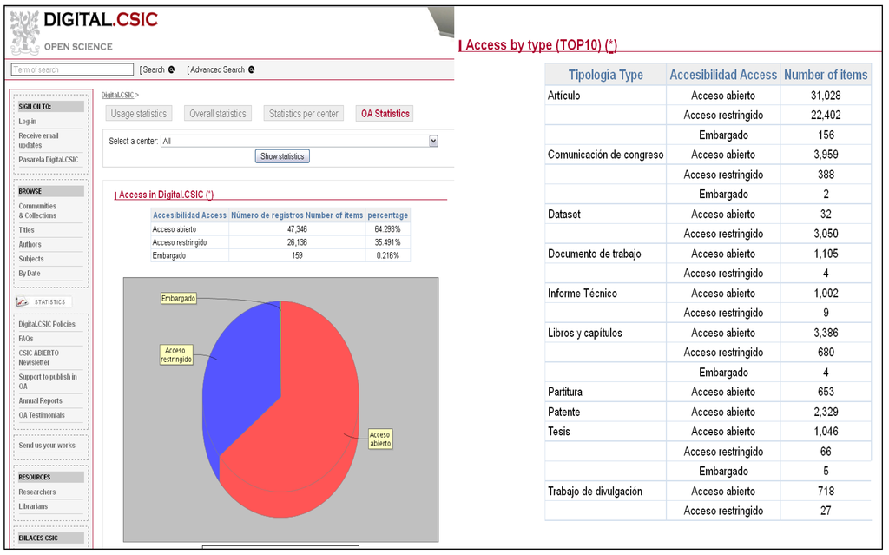889x555 pixels.
Task: Click the asterisk footnote in Access by type heading
Action: [611, 45]
